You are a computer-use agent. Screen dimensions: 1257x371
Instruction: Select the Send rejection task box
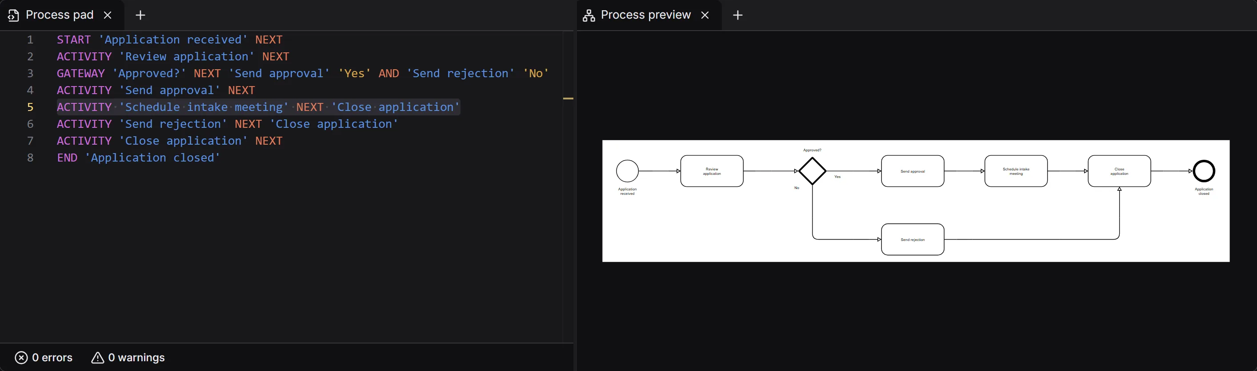913,240
